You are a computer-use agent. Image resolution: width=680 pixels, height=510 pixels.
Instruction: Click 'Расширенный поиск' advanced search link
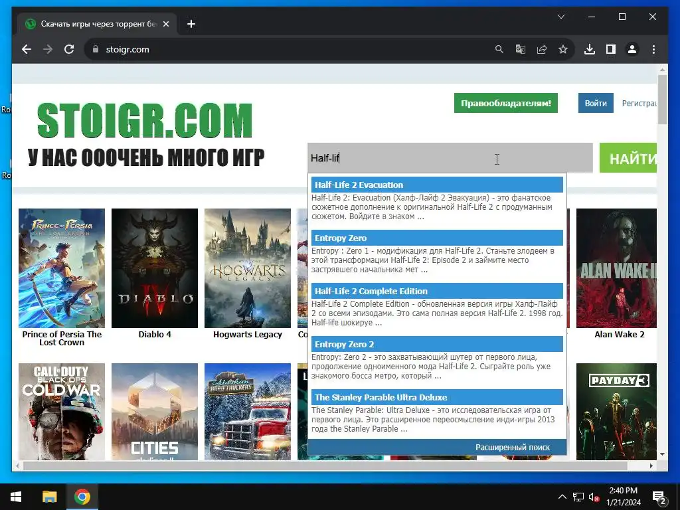513,447
